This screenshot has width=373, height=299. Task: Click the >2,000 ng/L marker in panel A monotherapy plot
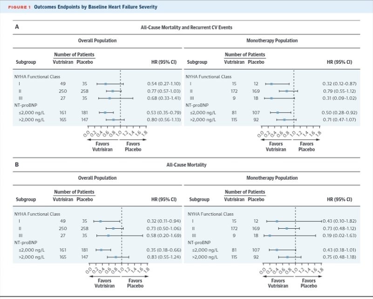coord(285,120)
